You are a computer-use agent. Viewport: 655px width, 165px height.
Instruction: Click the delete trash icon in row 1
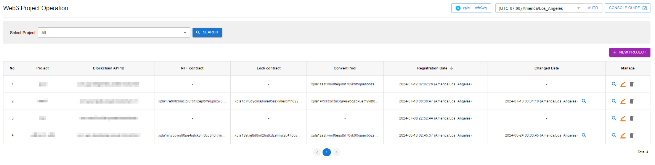(631, 84)
